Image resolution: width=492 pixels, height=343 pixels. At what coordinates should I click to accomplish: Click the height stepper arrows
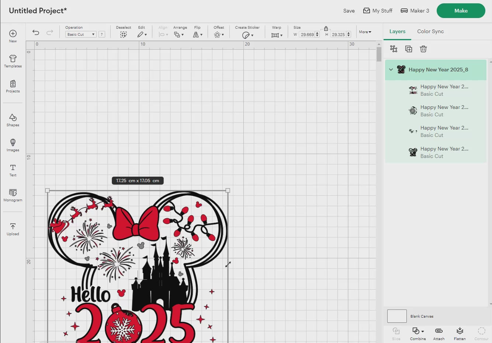pyautogui.click(x=349, y=35)
